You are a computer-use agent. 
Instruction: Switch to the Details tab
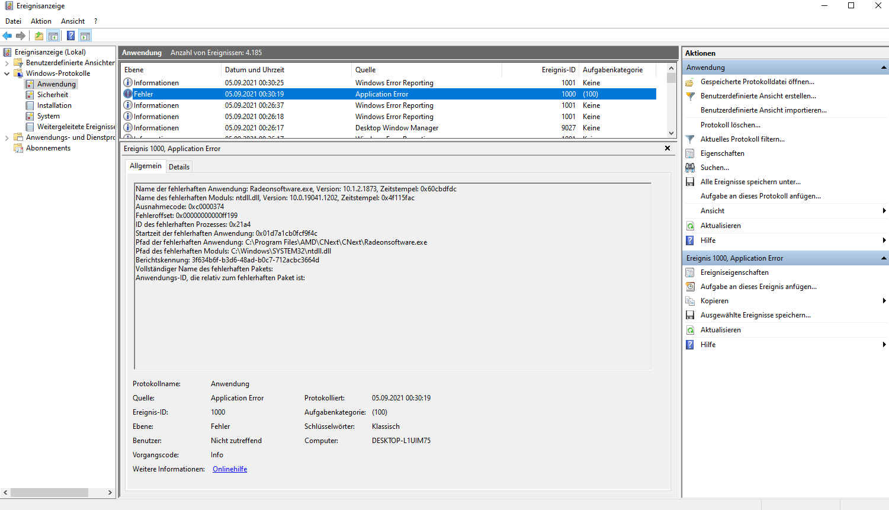click(x=179, y=166)
